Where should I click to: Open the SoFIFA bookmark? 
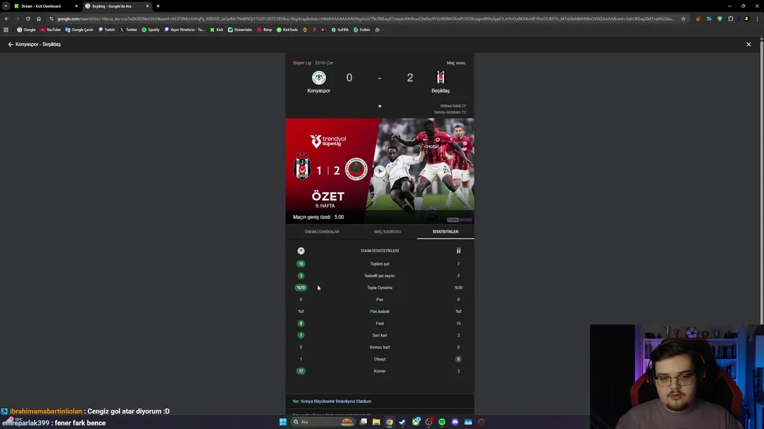pyautogui.click(x=340, y=30)
